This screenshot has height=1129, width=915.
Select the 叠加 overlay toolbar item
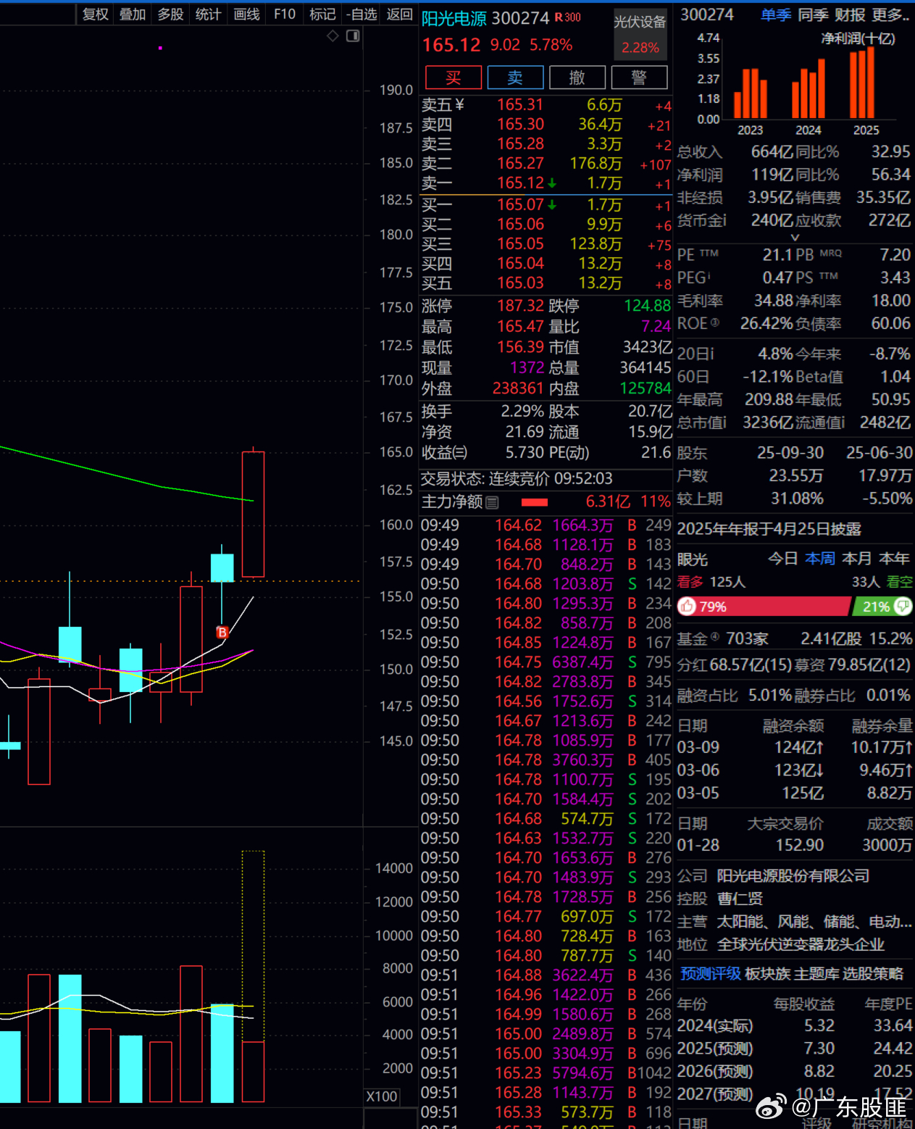(x=133, y=14)
